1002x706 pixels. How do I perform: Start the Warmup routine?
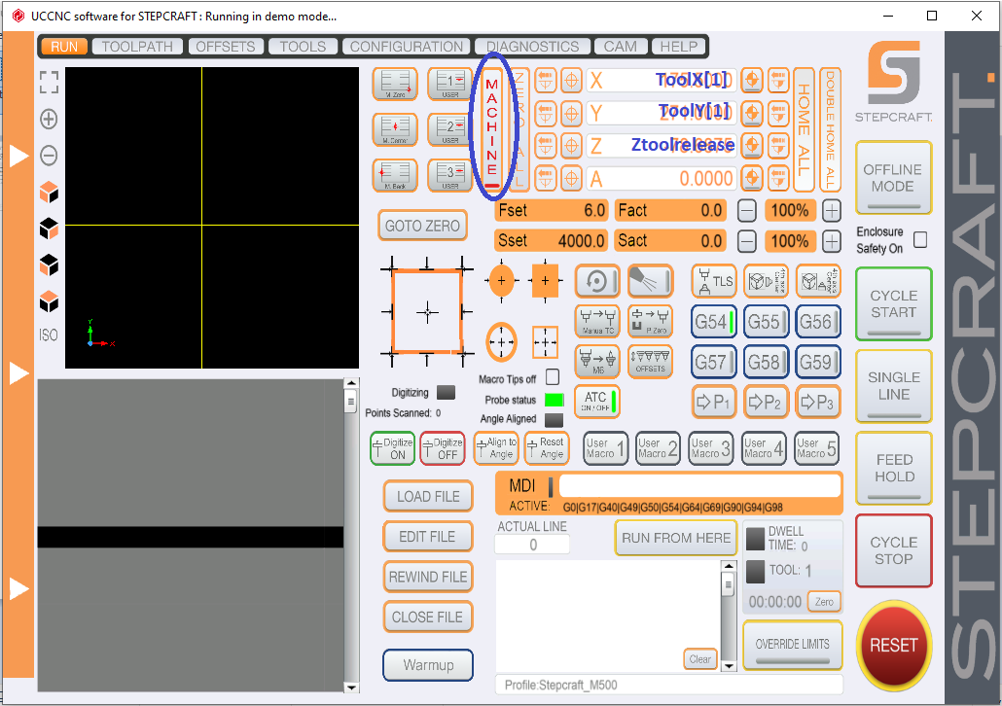[x=428, y=665]
